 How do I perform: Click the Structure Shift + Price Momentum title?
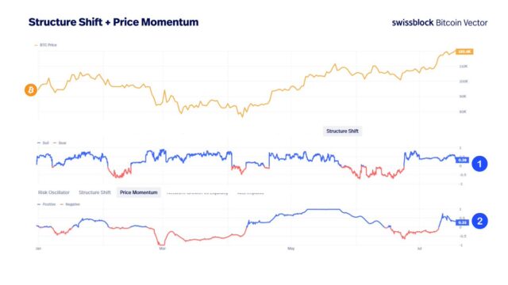click(114, 22)
